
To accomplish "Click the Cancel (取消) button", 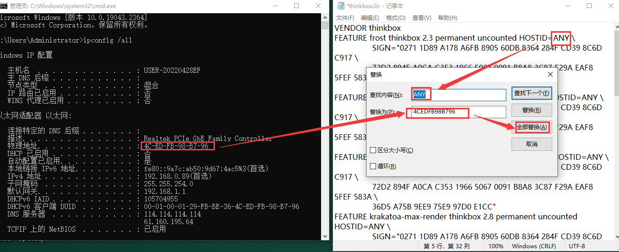I will [531, 144].
